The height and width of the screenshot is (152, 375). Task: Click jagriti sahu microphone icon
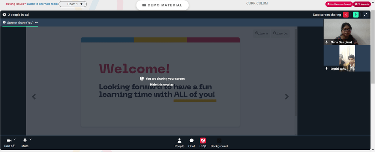[x=327, y=69]
